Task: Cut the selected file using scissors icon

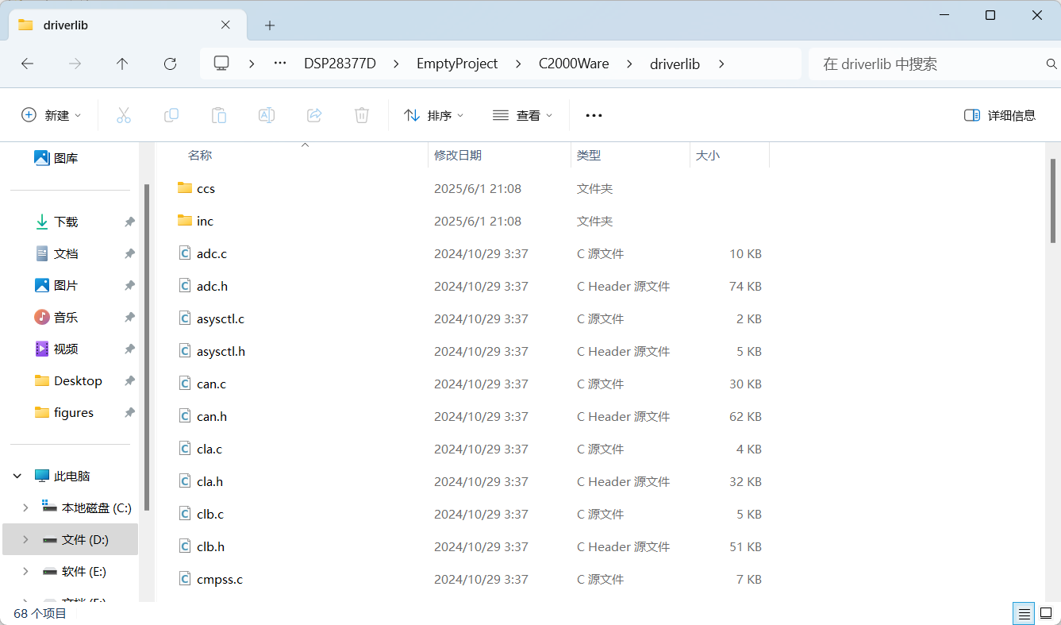Action: (x=124, y=114)
